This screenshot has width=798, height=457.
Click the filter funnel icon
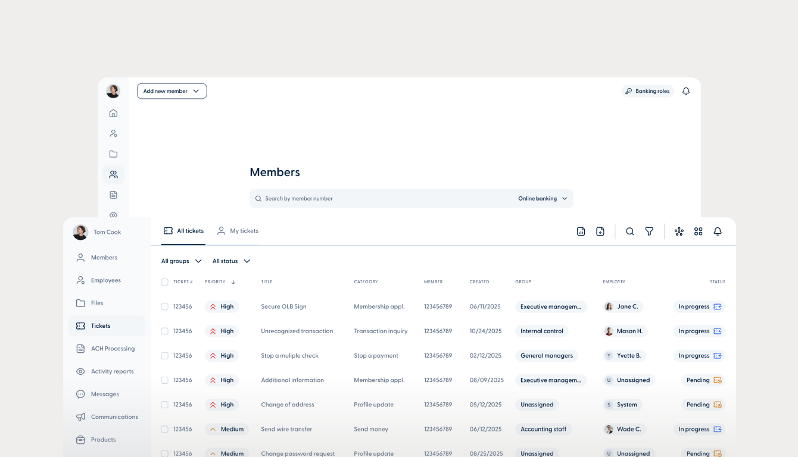649,231
